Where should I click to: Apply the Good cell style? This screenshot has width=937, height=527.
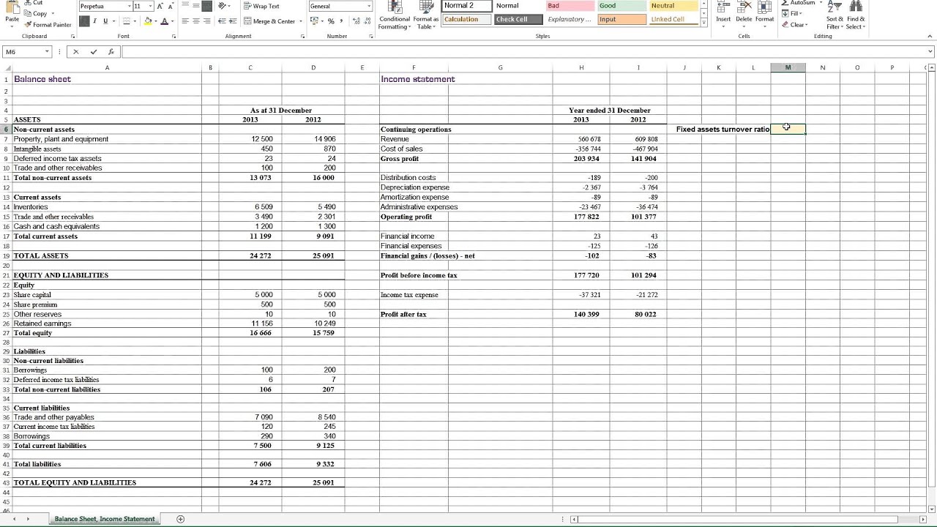621,5
